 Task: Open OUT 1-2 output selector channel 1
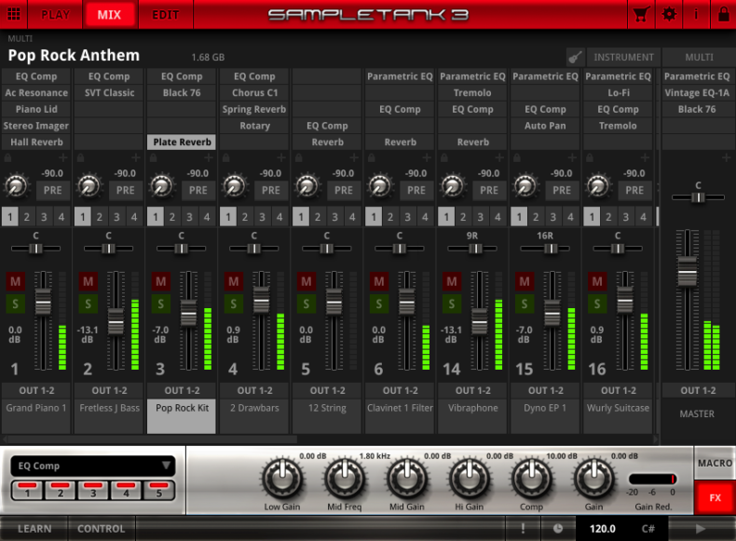point(36,390)
